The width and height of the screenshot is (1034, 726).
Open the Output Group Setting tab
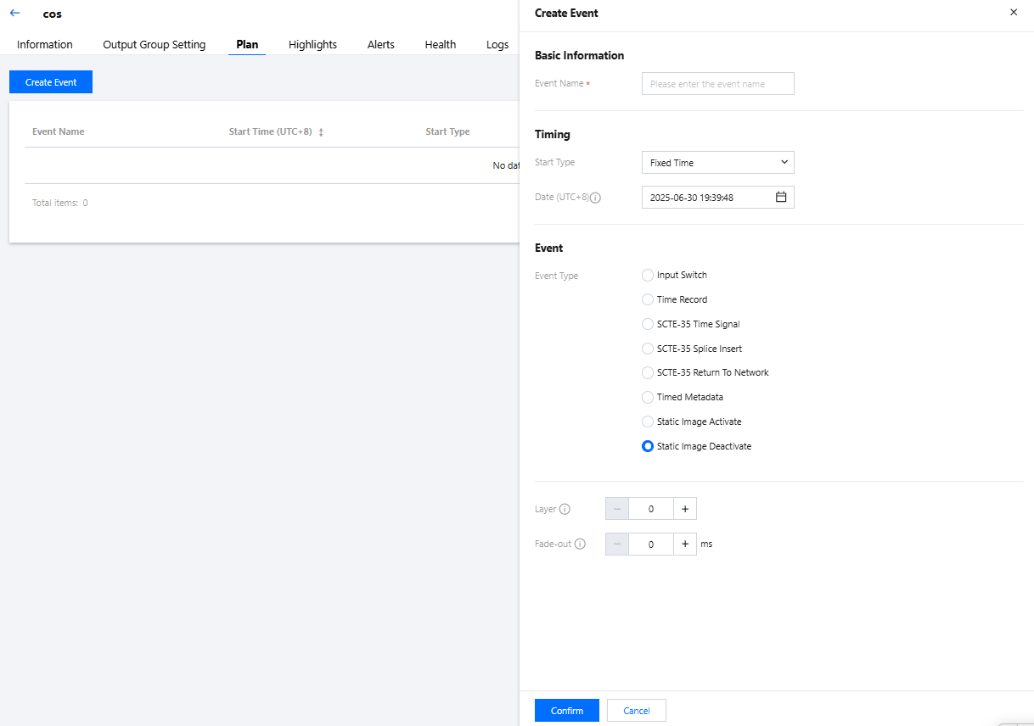click(155, 45)
